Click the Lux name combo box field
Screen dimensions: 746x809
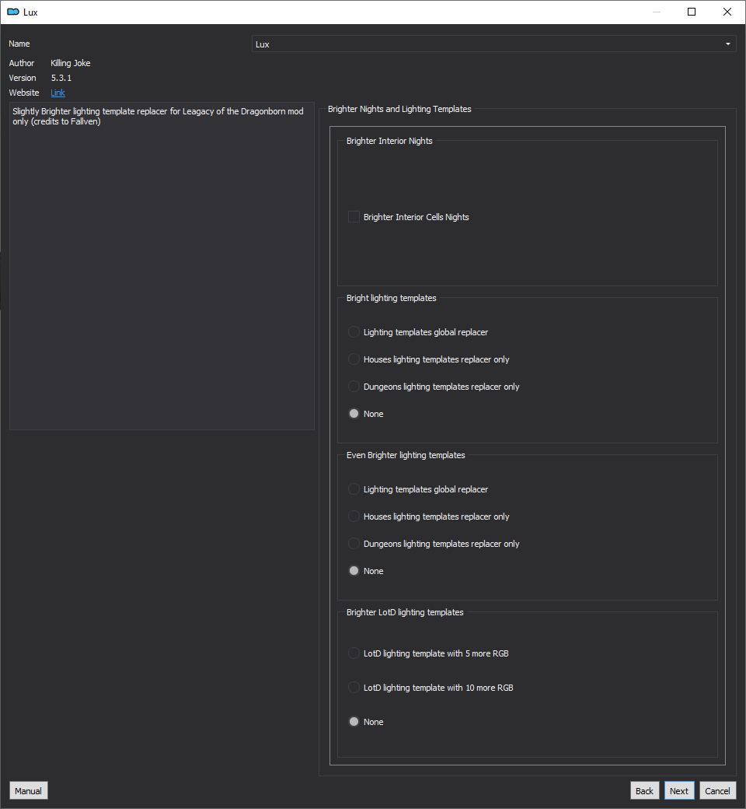click(493, 44)
